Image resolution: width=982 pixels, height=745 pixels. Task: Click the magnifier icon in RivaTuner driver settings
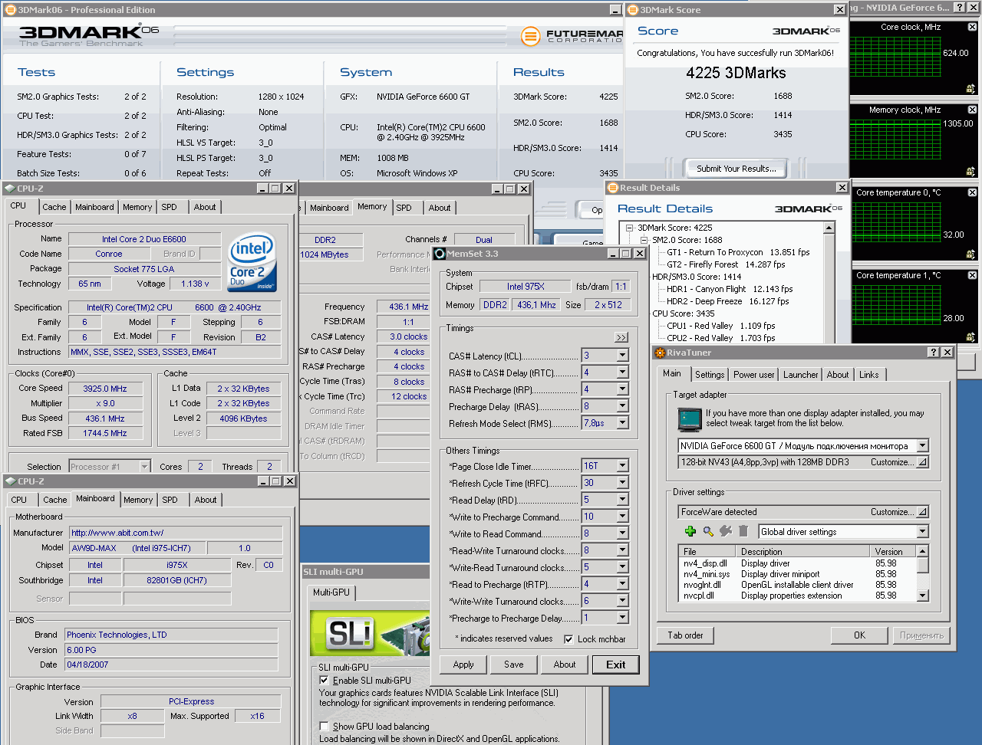[x=708, y=531]
